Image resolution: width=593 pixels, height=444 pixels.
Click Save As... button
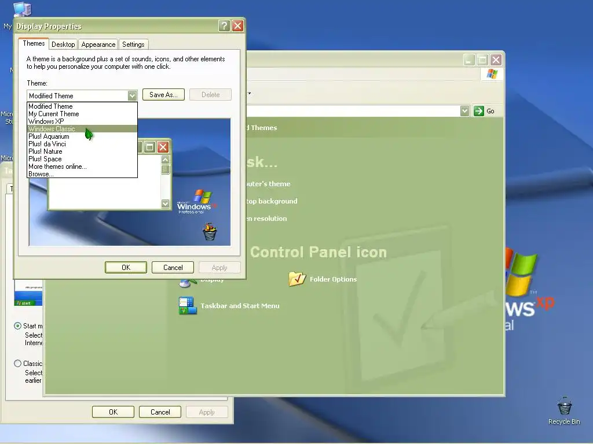163,95
